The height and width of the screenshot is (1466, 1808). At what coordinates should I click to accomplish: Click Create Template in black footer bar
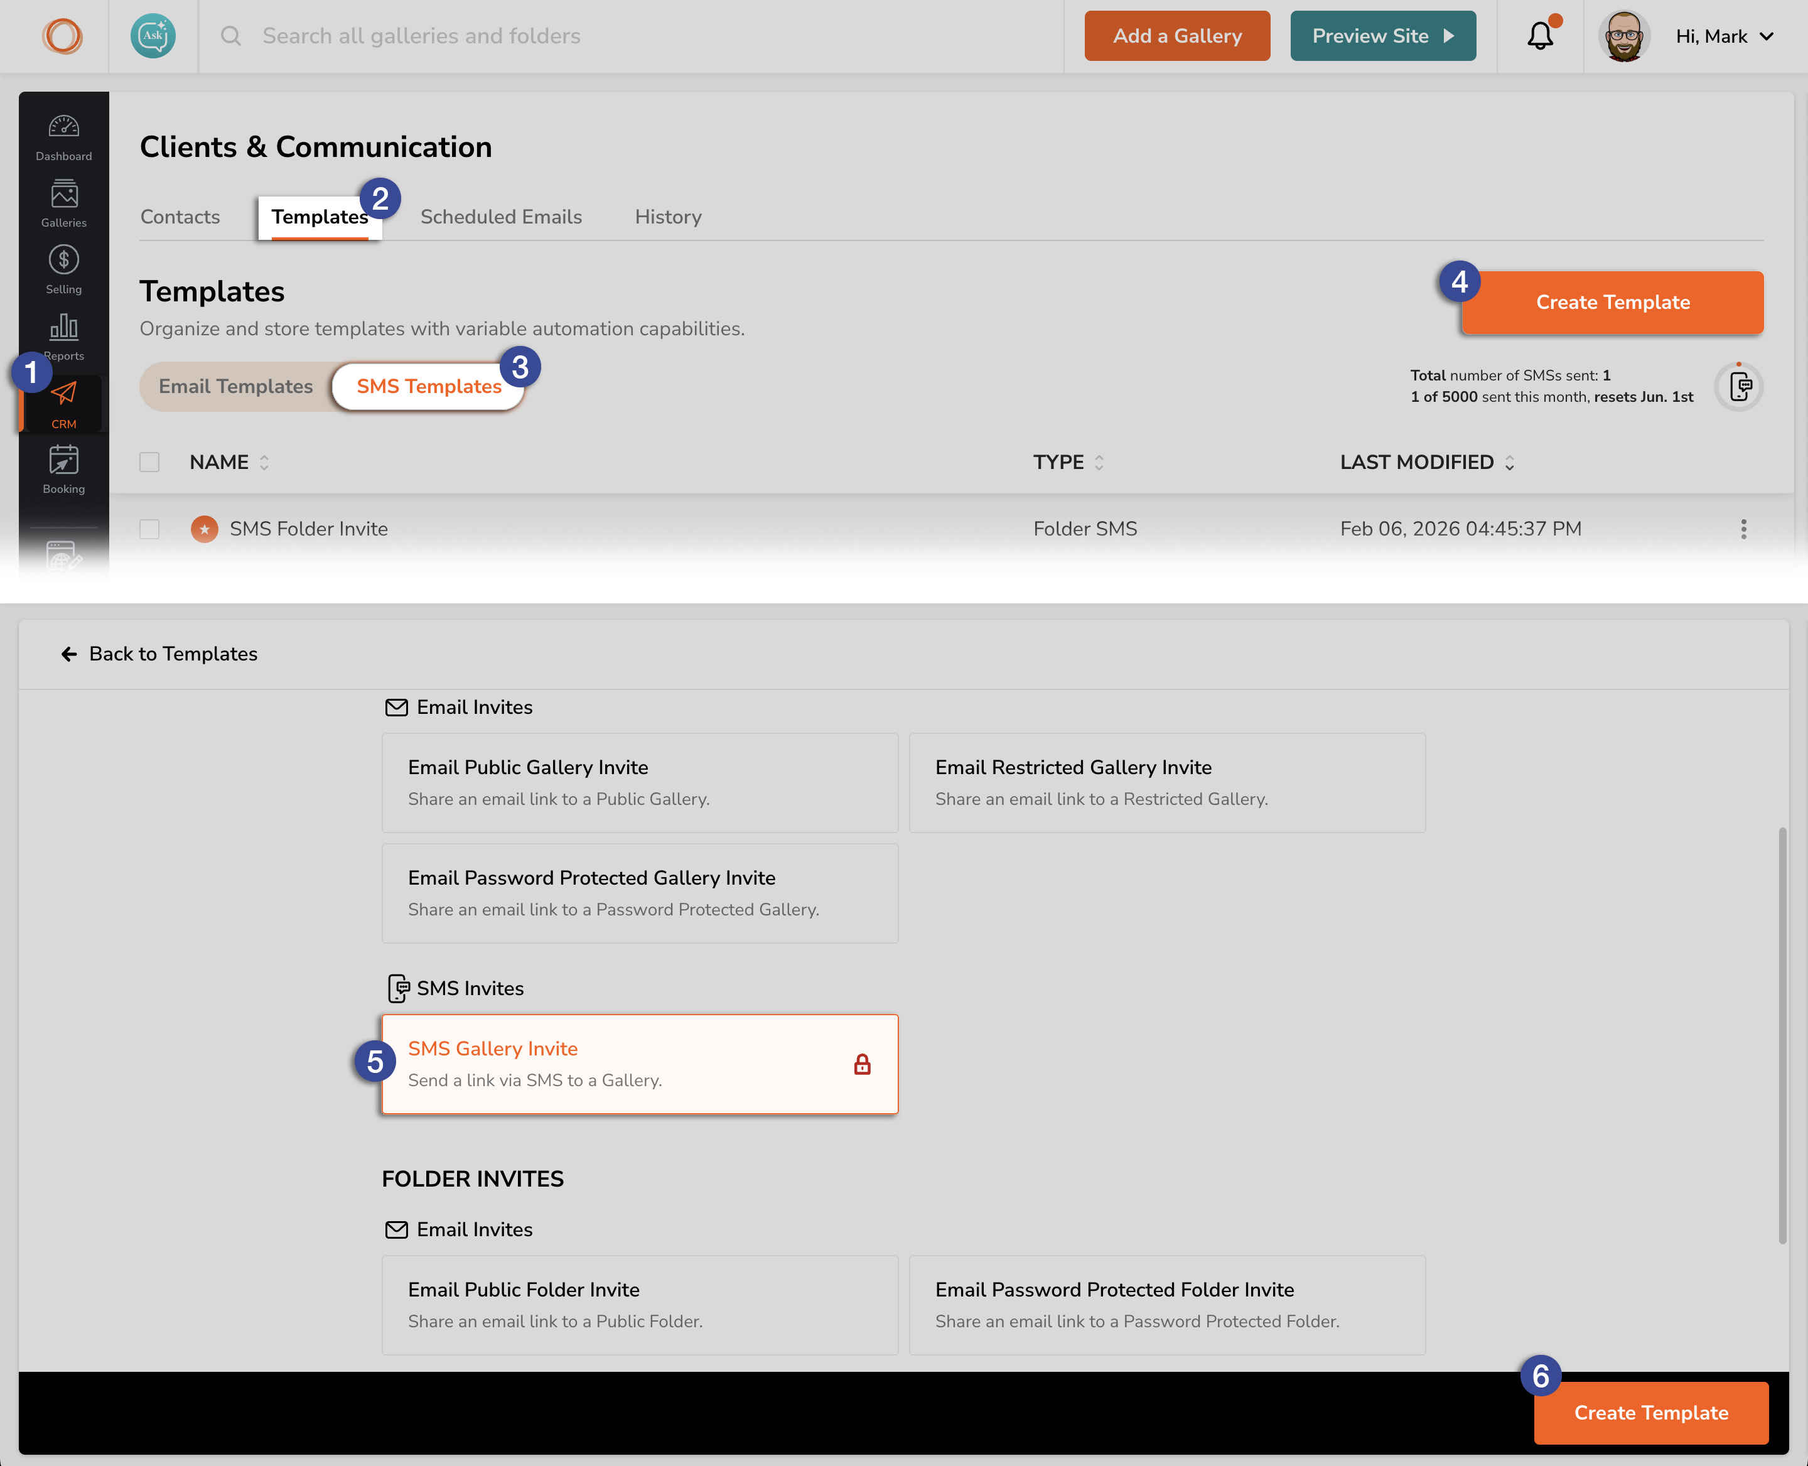pos(1651,1413)
